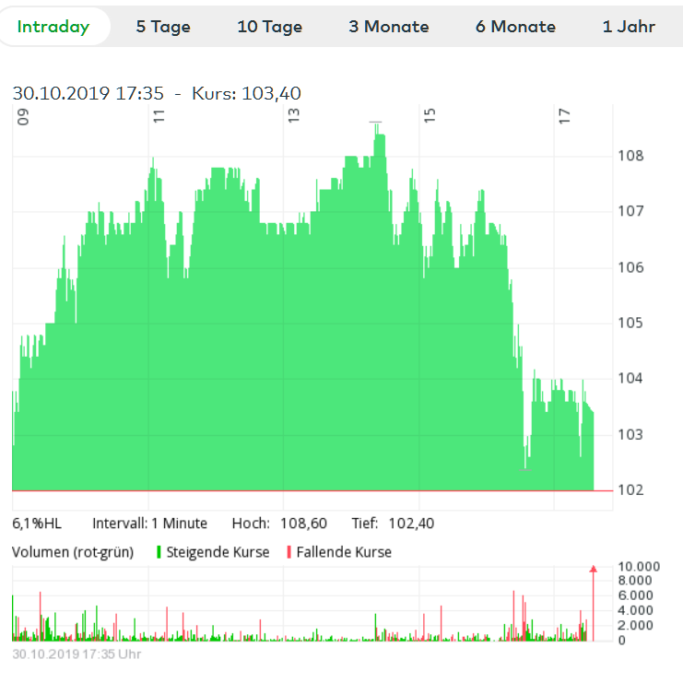The height and width of the screenshot is (683, 683).
Task: Click the red Fallende Kurse legend marker
Action: pyautogui.click(x=289, y=552)
